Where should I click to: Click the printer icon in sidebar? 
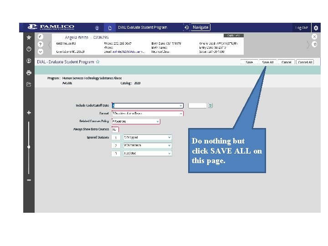coord(29,72)
